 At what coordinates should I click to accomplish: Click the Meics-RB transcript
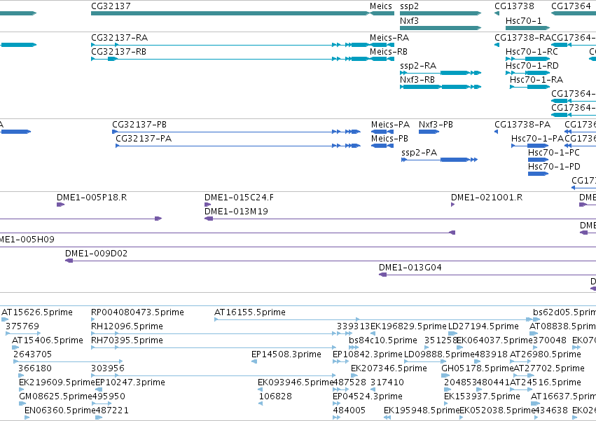(x=382, y=59)
